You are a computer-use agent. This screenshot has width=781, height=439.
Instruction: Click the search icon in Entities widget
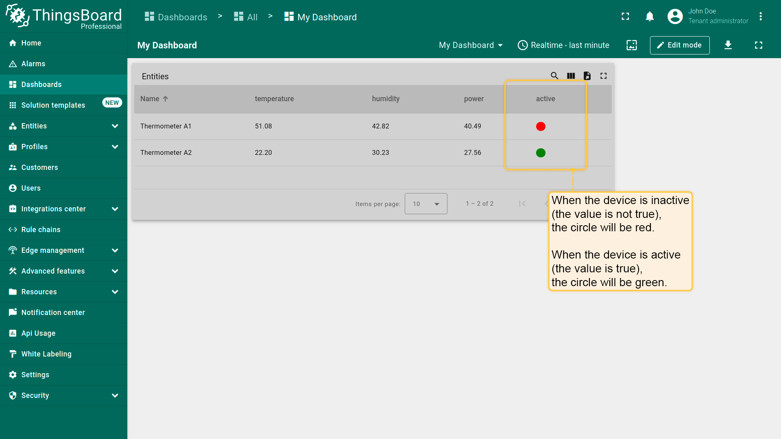tap(554, 76)
